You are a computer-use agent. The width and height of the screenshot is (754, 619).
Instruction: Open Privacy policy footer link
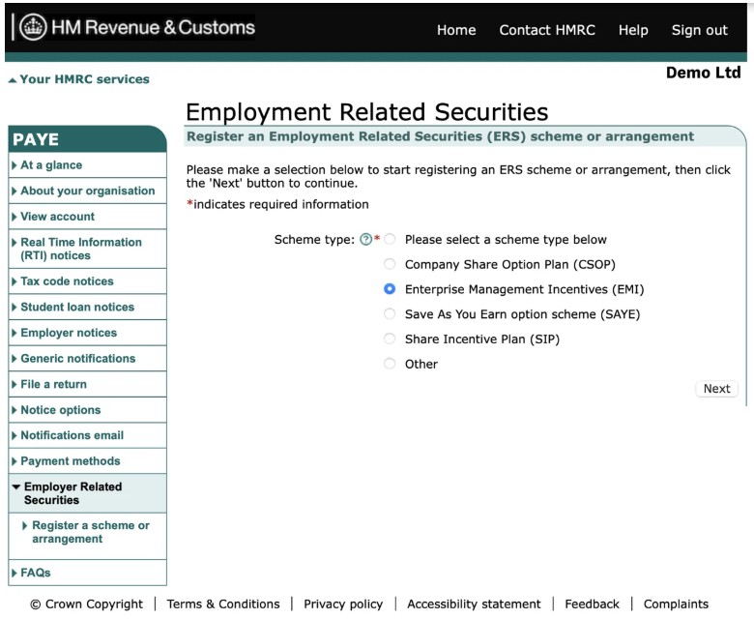[343, 604]
